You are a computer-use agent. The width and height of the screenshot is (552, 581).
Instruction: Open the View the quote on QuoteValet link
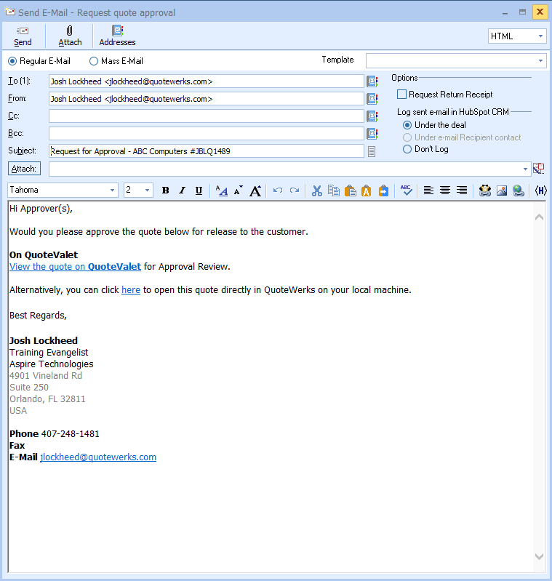click(x=75, y=266)
